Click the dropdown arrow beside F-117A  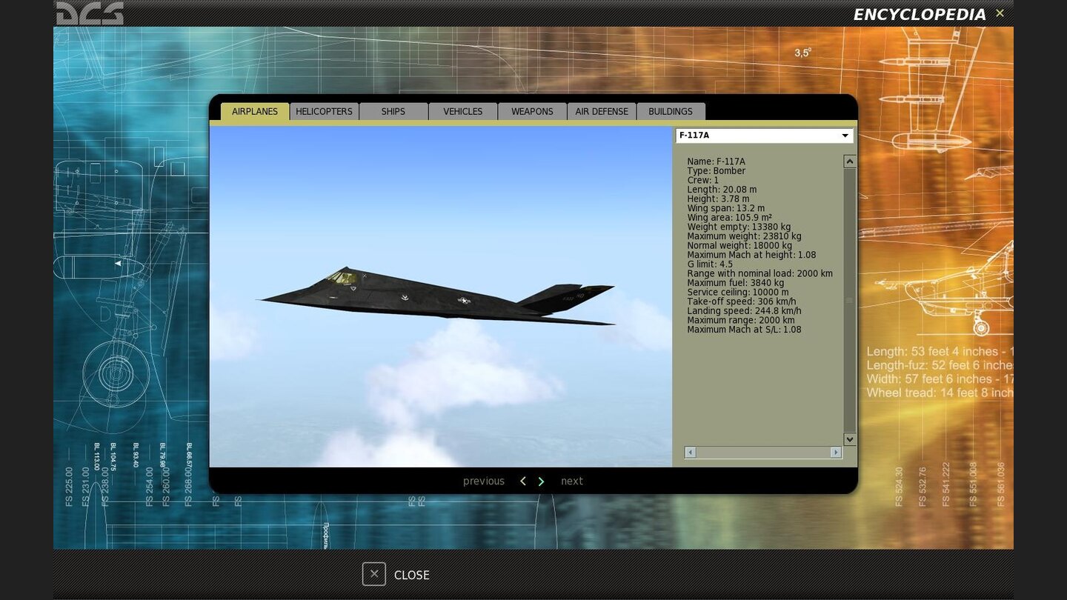pos(845,136)
